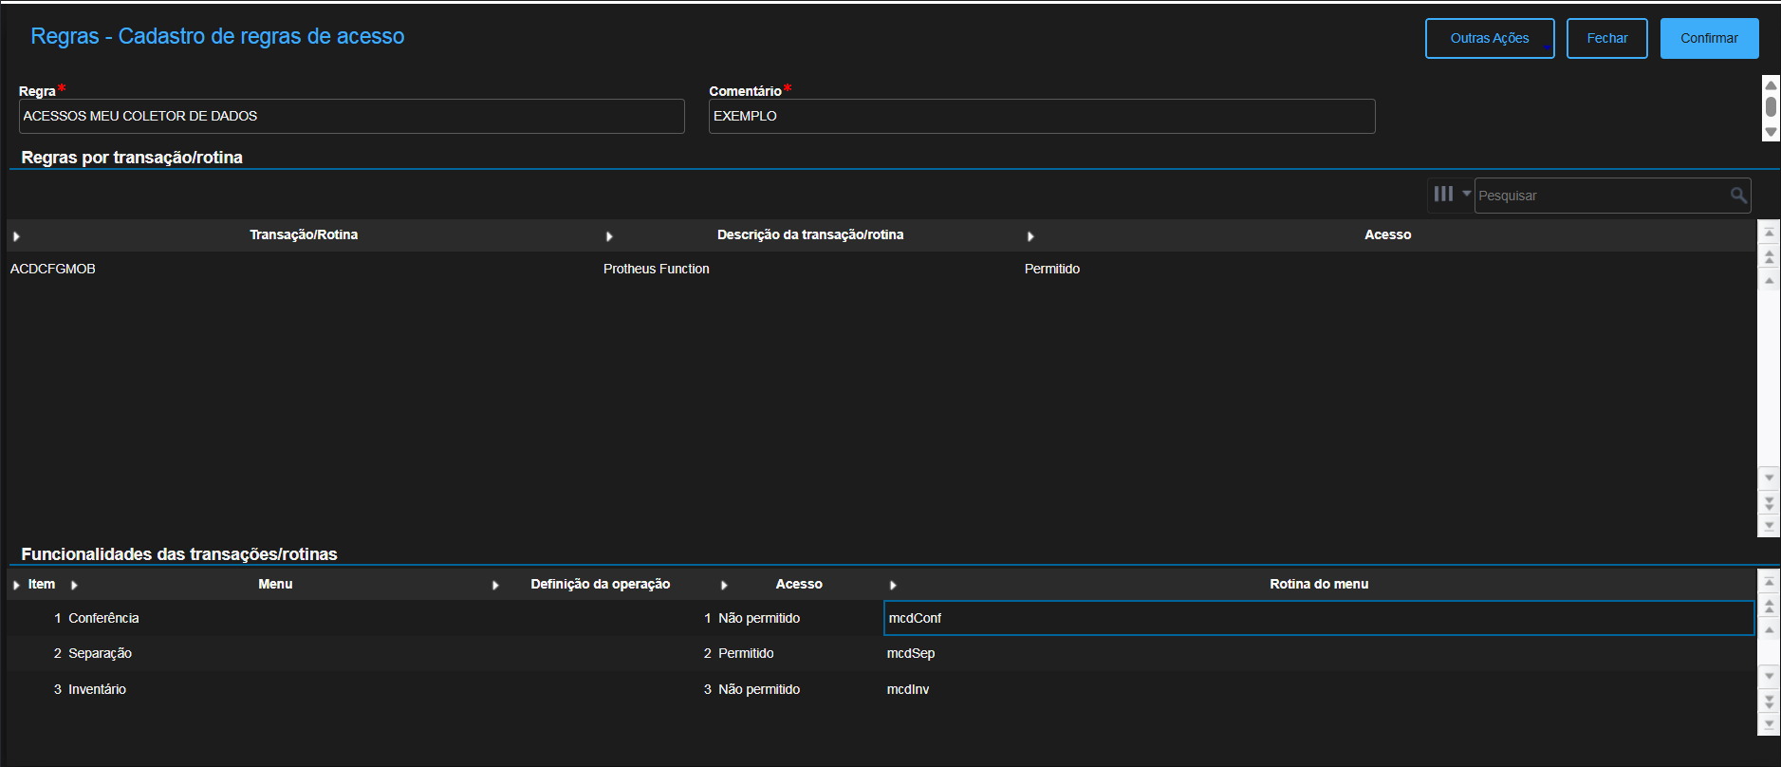Page down in the functionalities grid
1781x767 pixels.
[x=1769, y=701]
